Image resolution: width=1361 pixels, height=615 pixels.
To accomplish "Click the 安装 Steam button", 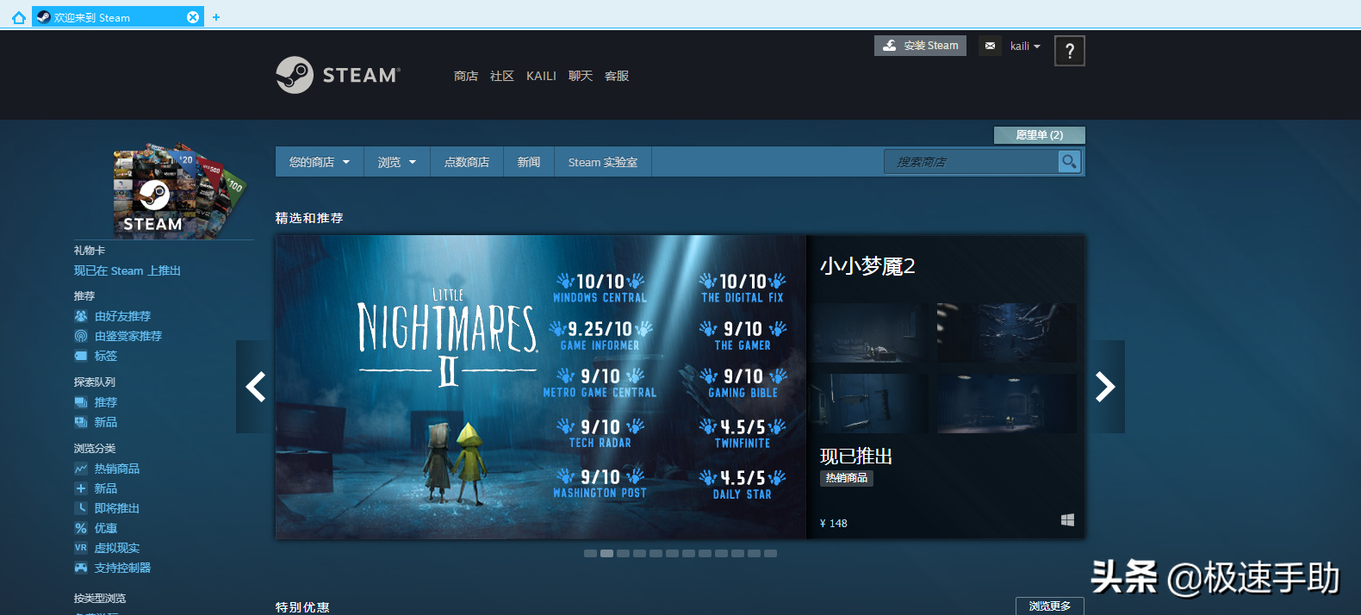I will [920, 46].
